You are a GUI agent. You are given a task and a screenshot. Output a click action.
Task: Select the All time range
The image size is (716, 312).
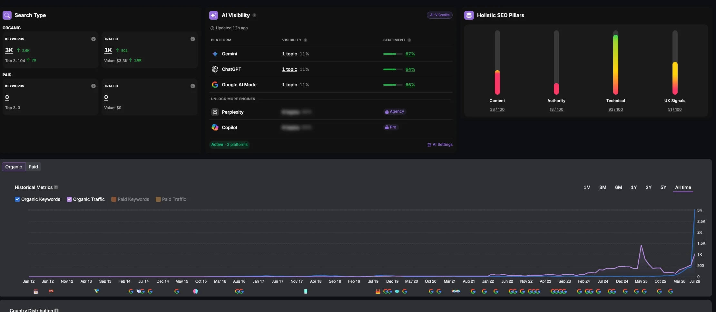[683, 187]
